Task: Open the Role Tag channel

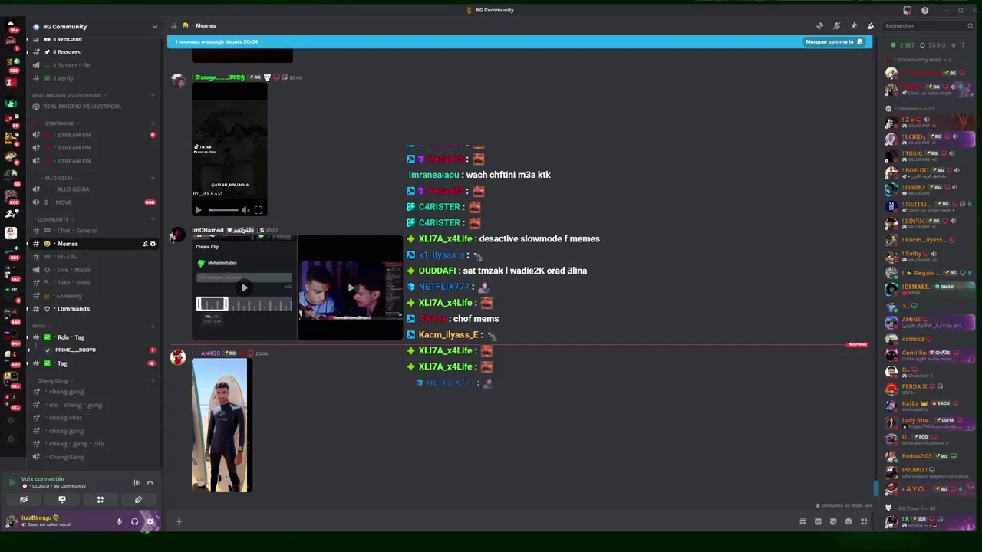Action: coord(94,337)
